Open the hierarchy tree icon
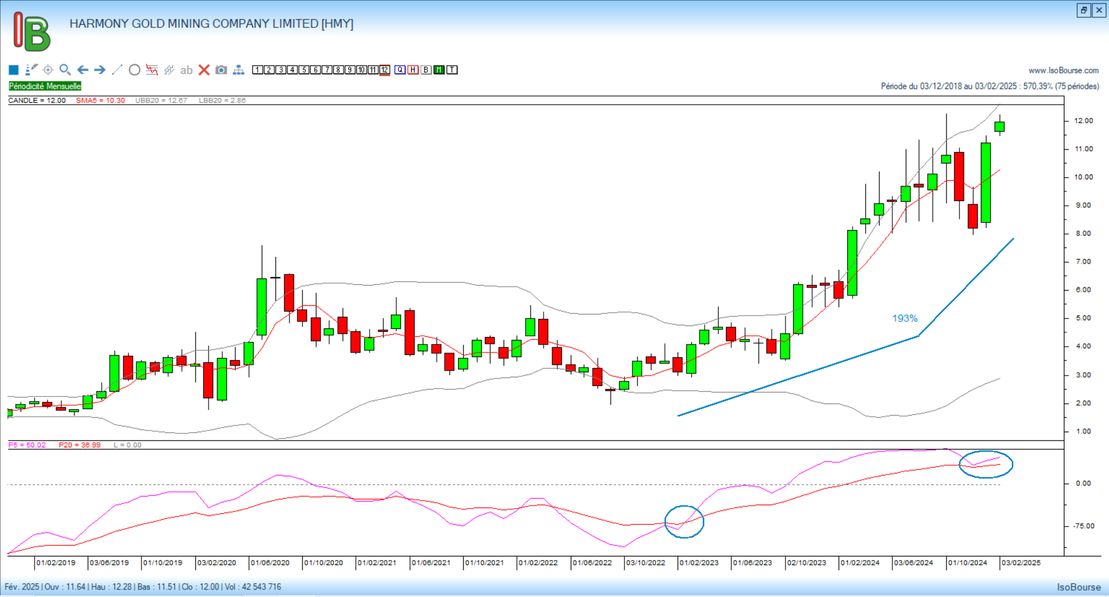1109x597 pixels. click(239, 70)
